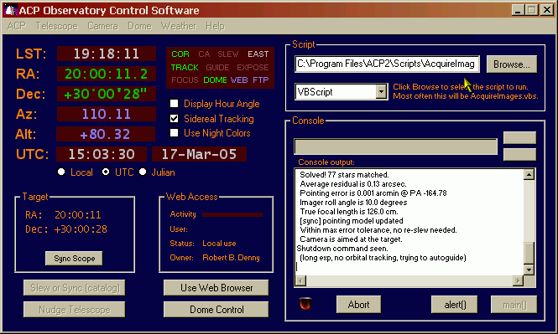Select the Local time radio button
The width and height of the screenshot is (558, 334).
[x=61, y=172]
